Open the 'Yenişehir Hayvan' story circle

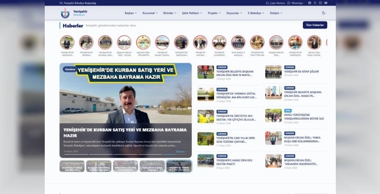pos(200,43)
